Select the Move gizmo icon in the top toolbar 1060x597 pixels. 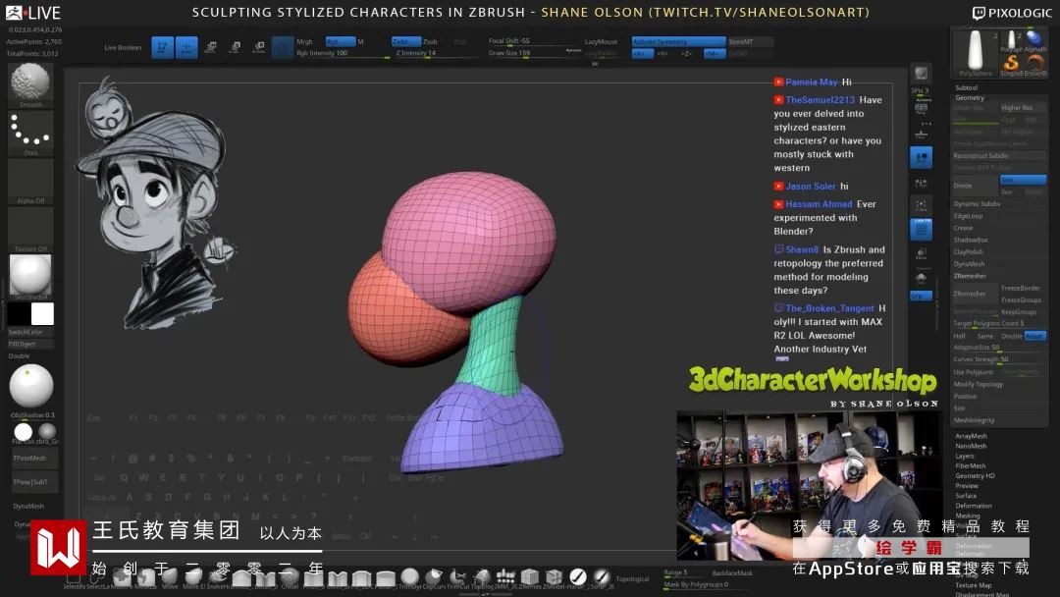(211, 47)
